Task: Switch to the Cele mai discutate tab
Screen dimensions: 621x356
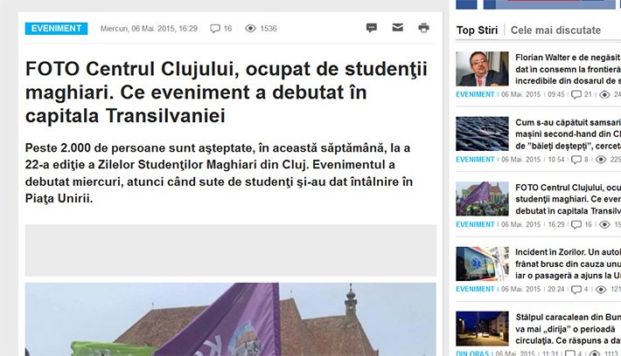Action: pos(555,30)
